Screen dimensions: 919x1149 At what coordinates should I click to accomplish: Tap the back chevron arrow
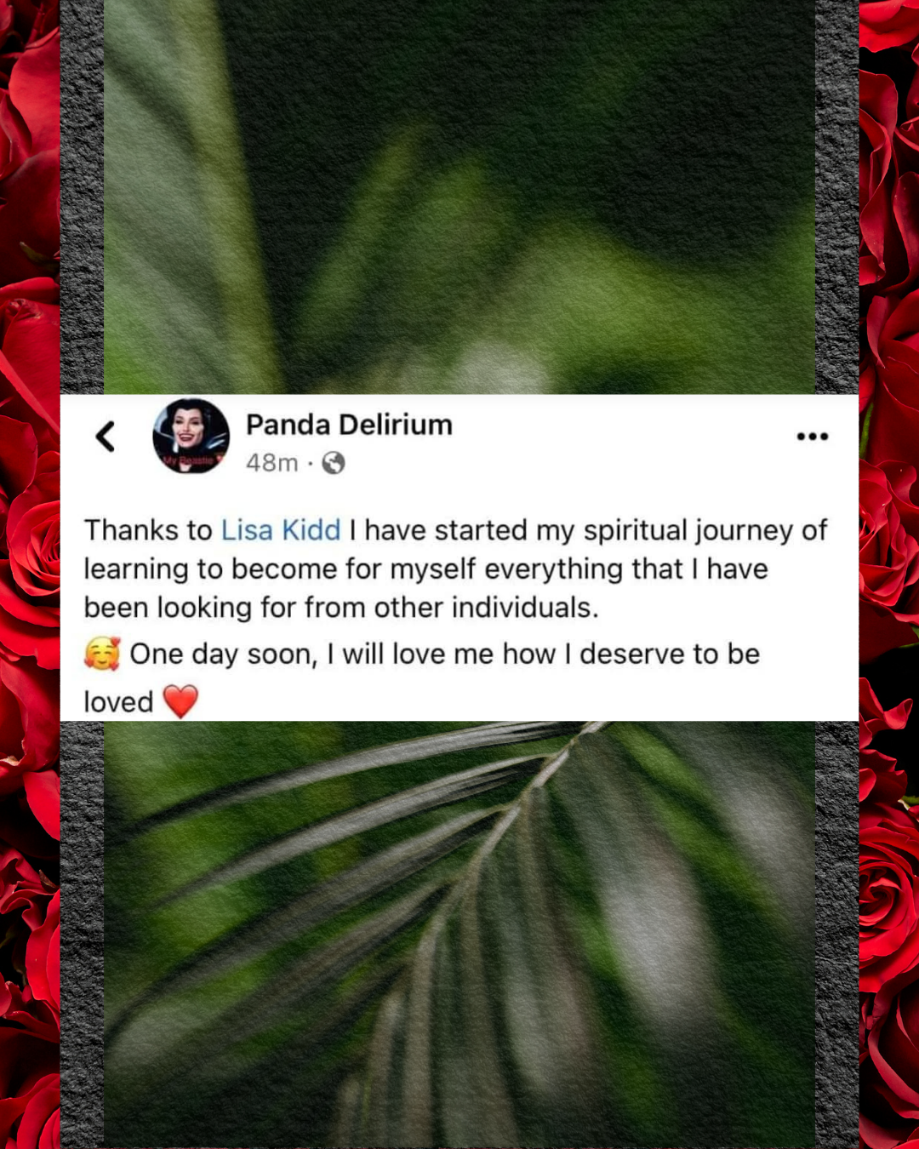(106, 437)
